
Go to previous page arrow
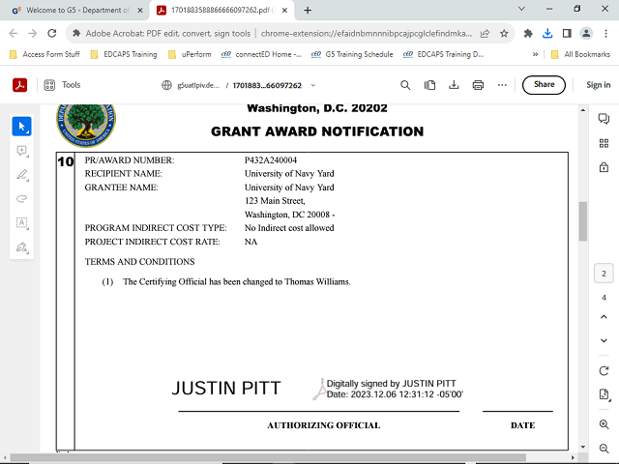[x=604, y=317]
